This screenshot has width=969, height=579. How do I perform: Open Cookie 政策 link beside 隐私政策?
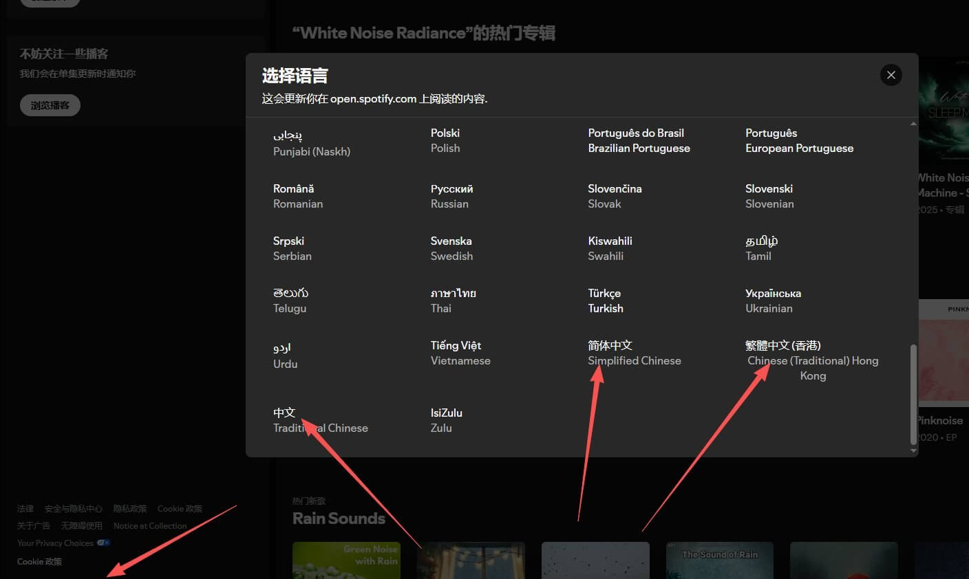click(180, 509)
